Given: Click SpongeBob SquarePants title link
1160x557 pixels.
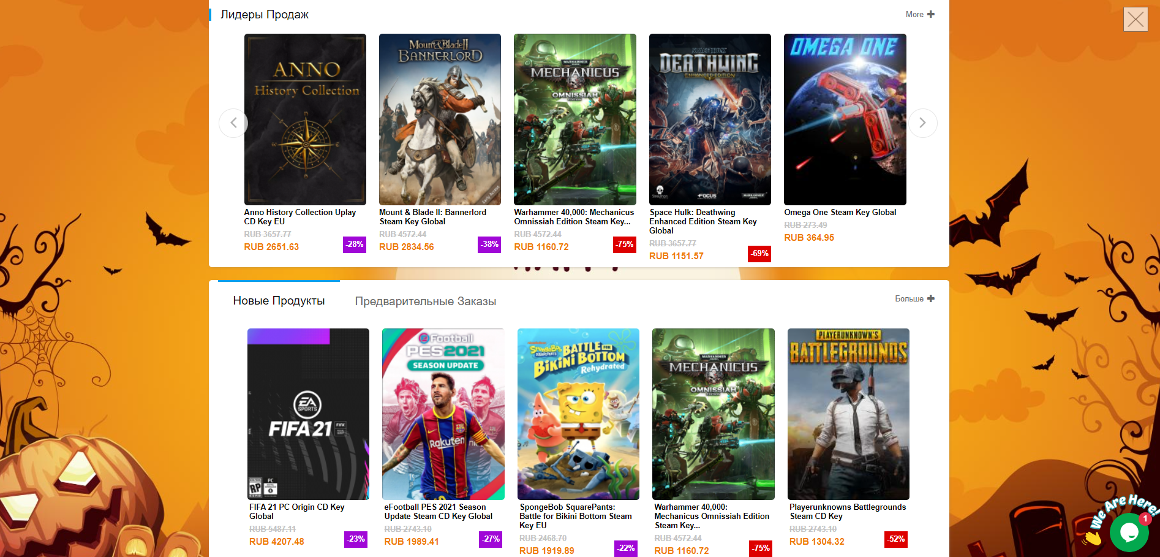Looking at the screenshot, I should (x=576, y=516).
